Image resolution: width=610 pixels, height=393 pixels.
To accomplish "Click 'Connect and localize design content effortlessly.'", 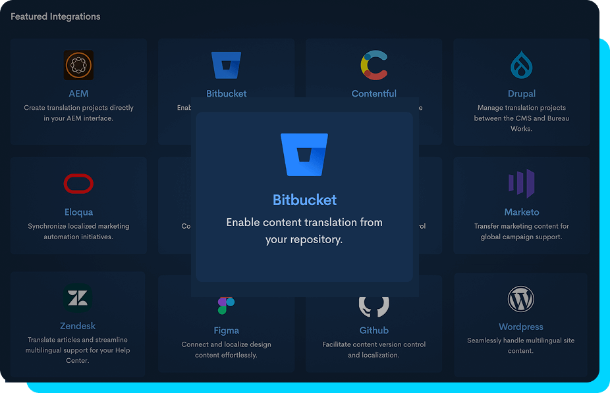I will (226, 350).
